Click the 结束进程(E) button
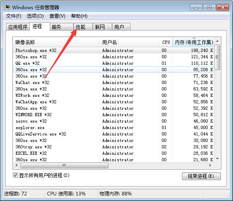The height and width of the screenshot is (201, 233). [x=201, y=176]
